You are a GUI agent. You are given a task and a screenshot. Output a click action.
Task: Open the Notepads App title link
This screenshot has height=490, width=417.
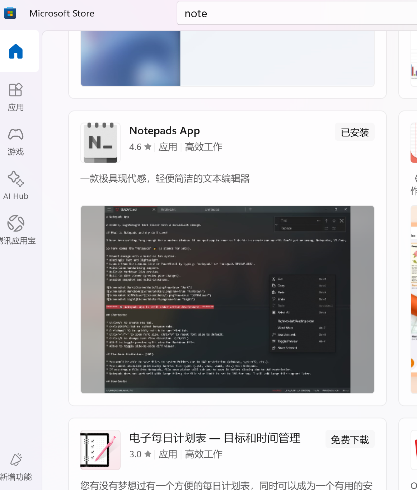(164, 131)
